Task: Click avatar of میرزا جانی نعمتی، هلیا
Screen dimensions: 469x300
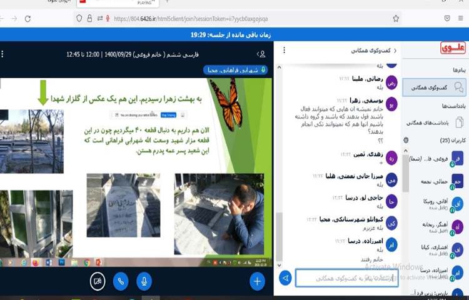Action: pos(391,180)
